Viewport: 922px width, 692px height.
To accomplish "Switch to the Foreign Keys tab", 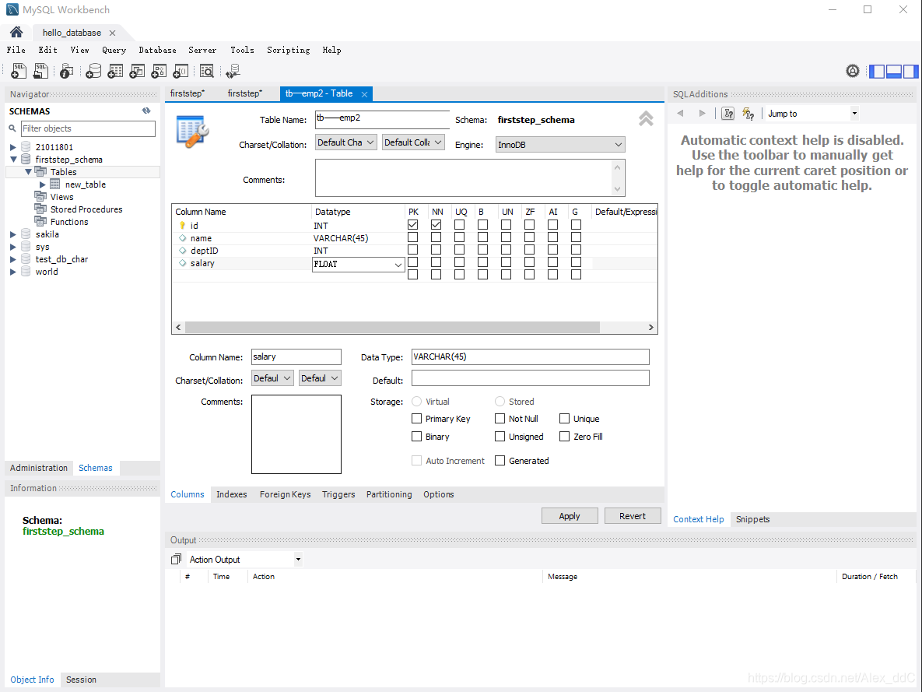I will click(x=286, y=494).
